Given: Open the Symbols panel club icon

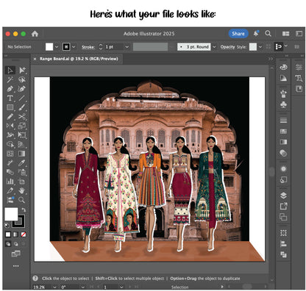Looking at the screenshot, I should click(x=283, y=104).
